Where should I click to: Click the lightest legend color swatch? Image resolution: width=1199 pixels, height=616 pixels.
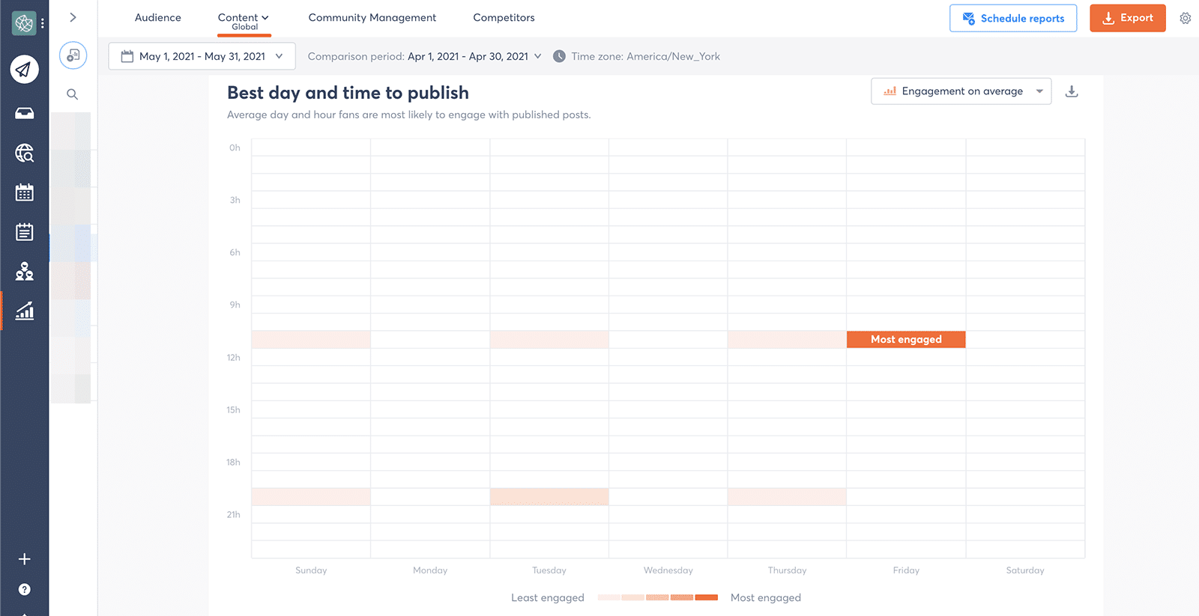(x=609, y=597)
